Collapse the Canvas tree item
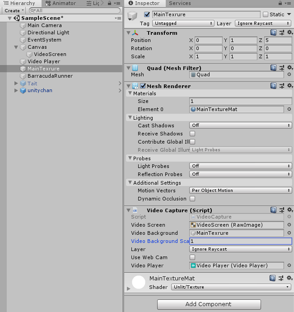This screenshot has height=312, width=294. click(x=16, y=47)
